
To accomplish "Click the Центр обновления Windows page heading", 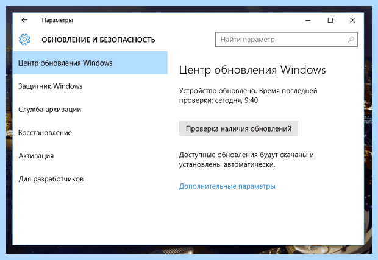I will [252, 70].
